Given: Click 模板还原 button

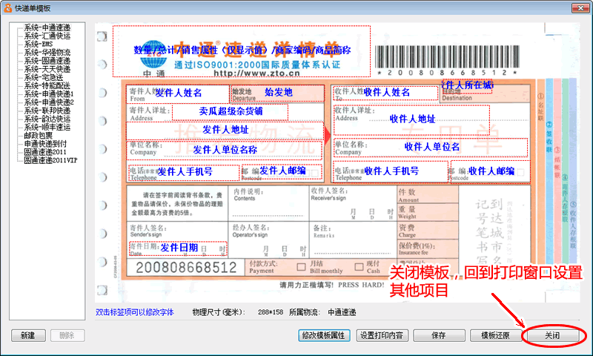Looking at the screenshot, I should [x=495, y=335].
